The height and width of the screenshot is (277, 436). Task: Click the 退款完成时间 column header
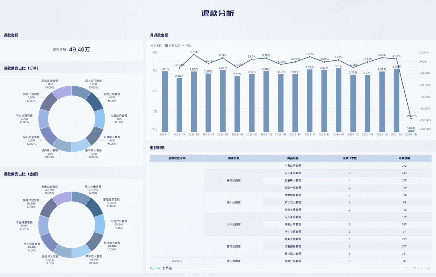coord(177,158)
